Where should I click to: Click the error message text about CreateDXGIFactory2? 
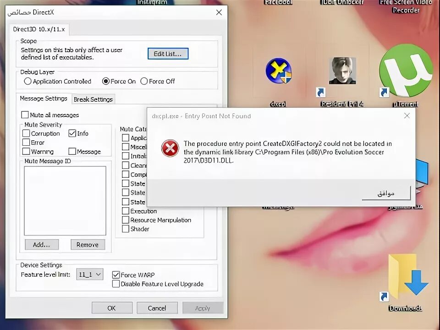288,152
